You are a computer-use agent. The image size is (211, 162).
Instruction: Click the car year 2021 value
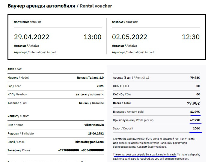(x=100, y=86)
